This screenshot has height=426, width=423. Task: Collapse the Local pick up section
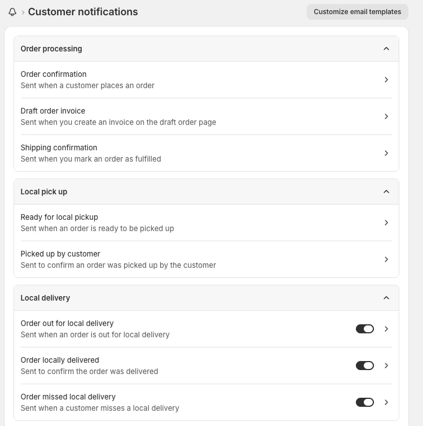coord(386,192)
